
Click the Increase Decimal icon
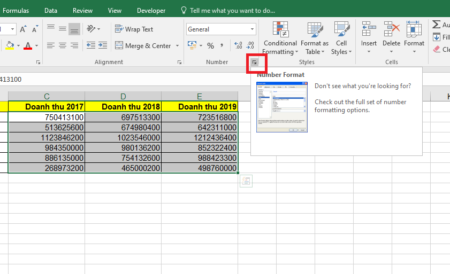pyautogui.click(x=238, y=46)
